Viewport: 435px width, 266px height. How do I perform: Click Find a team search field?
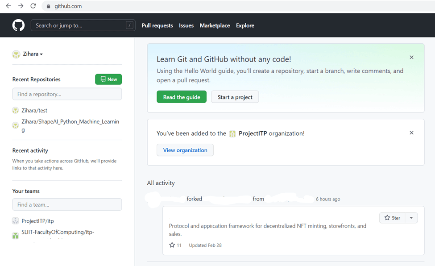coord(67,205)
